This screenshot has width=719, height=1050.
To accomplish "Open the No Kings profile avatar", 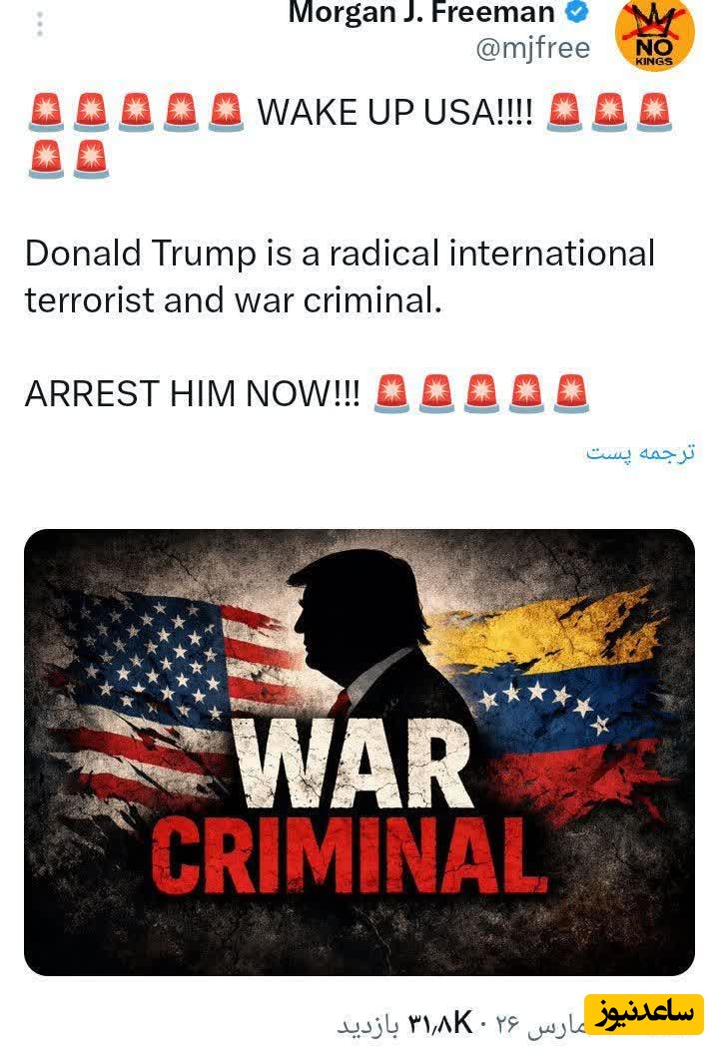I will (655, 34).
